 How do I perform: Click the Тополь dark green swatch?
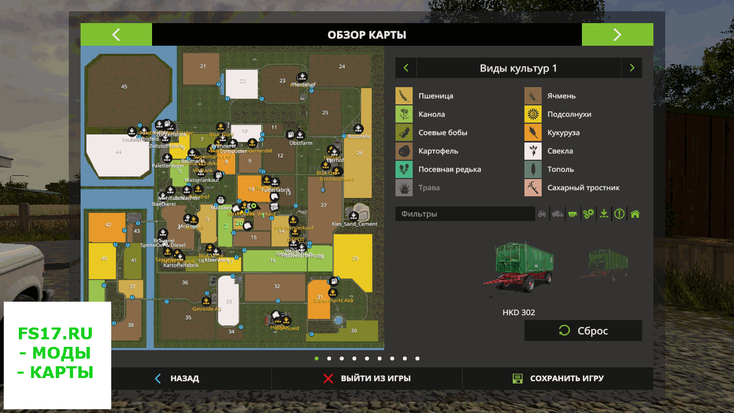click(533, 169)
